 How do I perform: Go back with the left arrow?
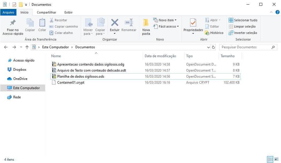6,47
